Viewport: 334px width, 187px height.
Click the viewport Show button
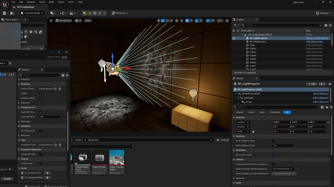click(88, 21)
